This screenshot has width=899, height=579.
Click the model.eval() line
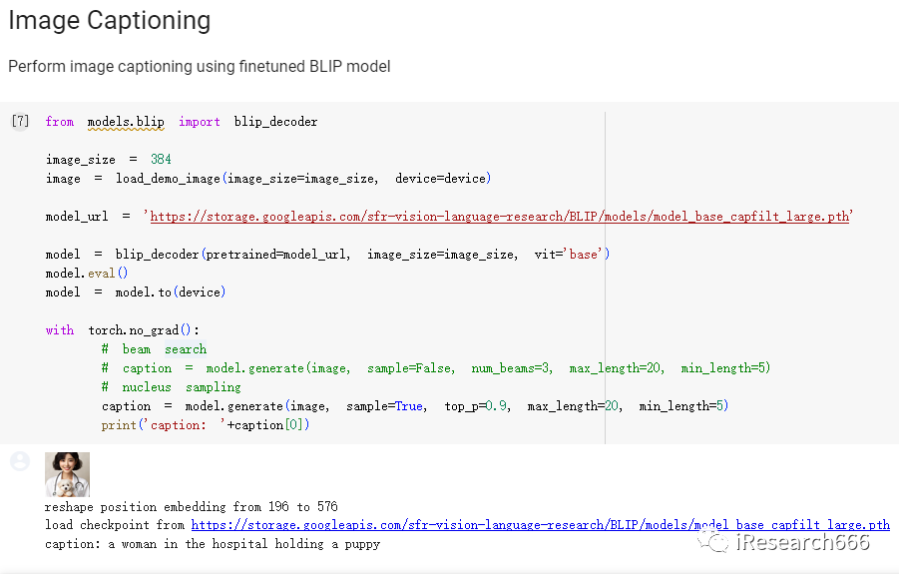click(x=87, y=274)
